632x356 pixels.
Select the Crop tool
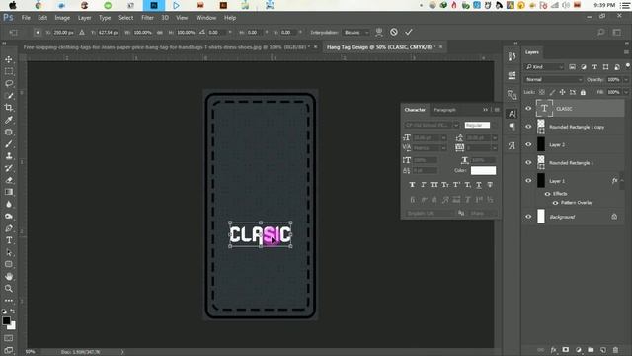[9, 108]
